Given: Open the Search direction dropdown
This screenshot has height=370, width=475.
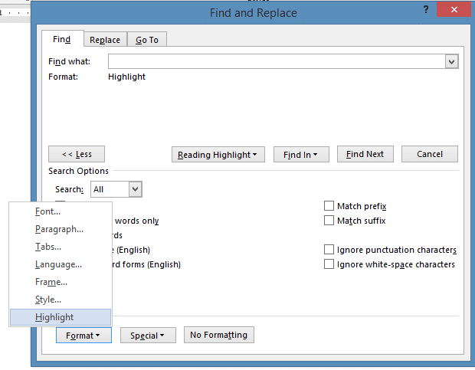Looking at the screenshot, I should [x=135, y=189].
